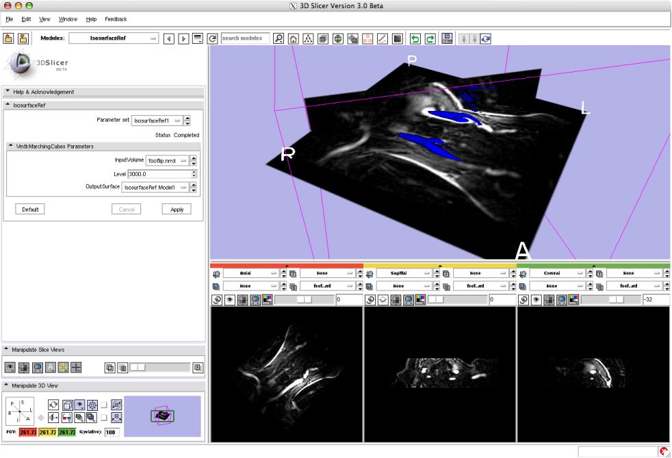Open the View menu
This screenshot has height=458, width=672.
point(44,19)
